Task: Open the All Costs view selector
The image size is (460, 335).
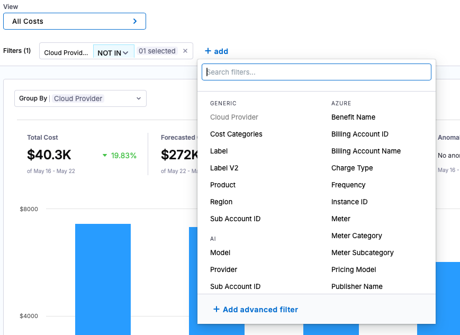Action: click(x=75, y=21)
